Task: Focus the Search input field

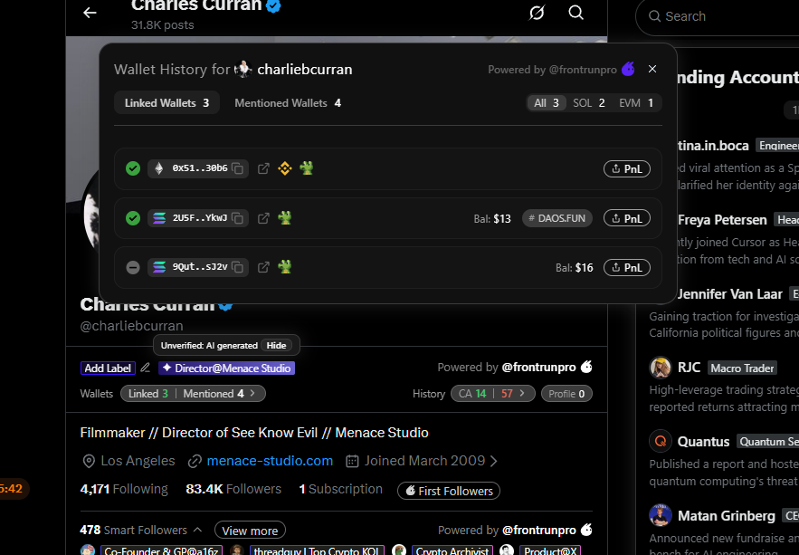Action: [x=718, y=16]
